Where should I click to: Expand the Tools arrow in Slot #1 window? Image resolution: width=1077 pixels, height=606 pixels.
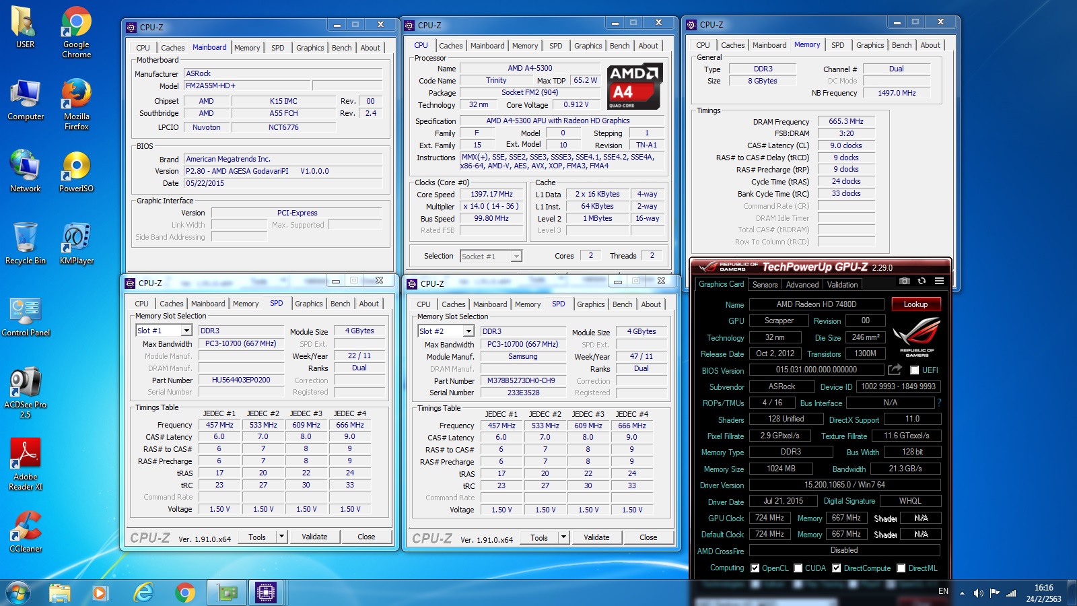(281, 537)
